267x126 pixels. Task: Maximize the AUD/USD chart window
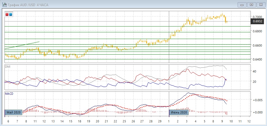[x=251, y=4]
